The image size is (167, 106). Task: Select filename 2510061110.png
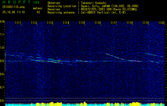14,7
